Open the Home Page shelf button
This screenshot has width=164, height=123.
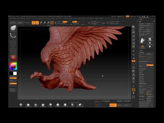(x=13, y=23)
